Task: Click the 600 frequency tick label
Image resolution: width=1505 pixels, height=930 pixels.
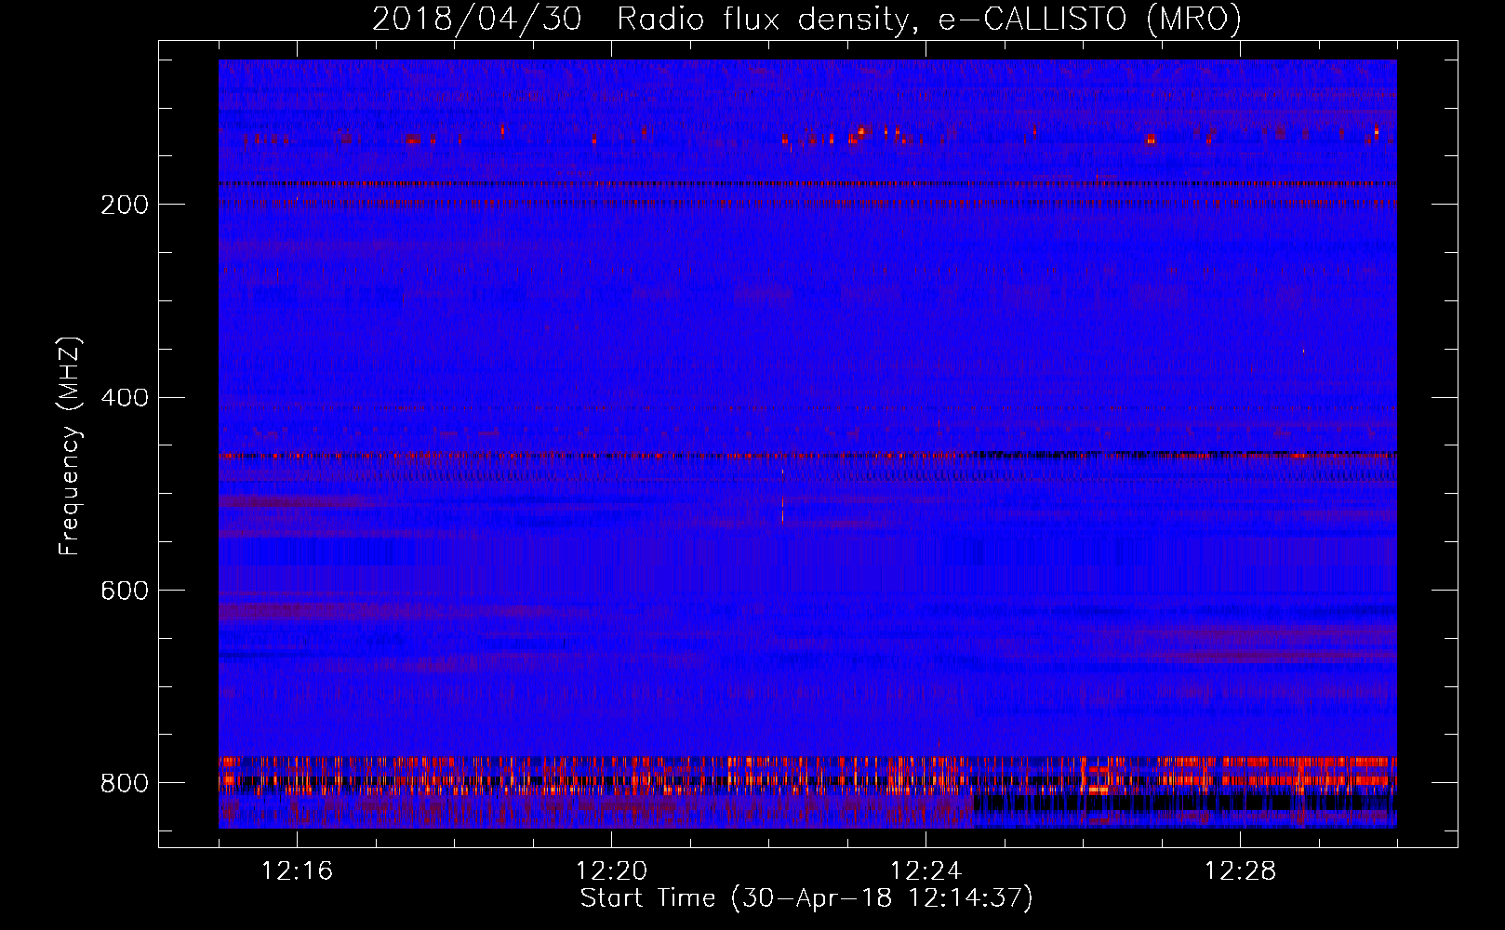Action: pos(124,591)
